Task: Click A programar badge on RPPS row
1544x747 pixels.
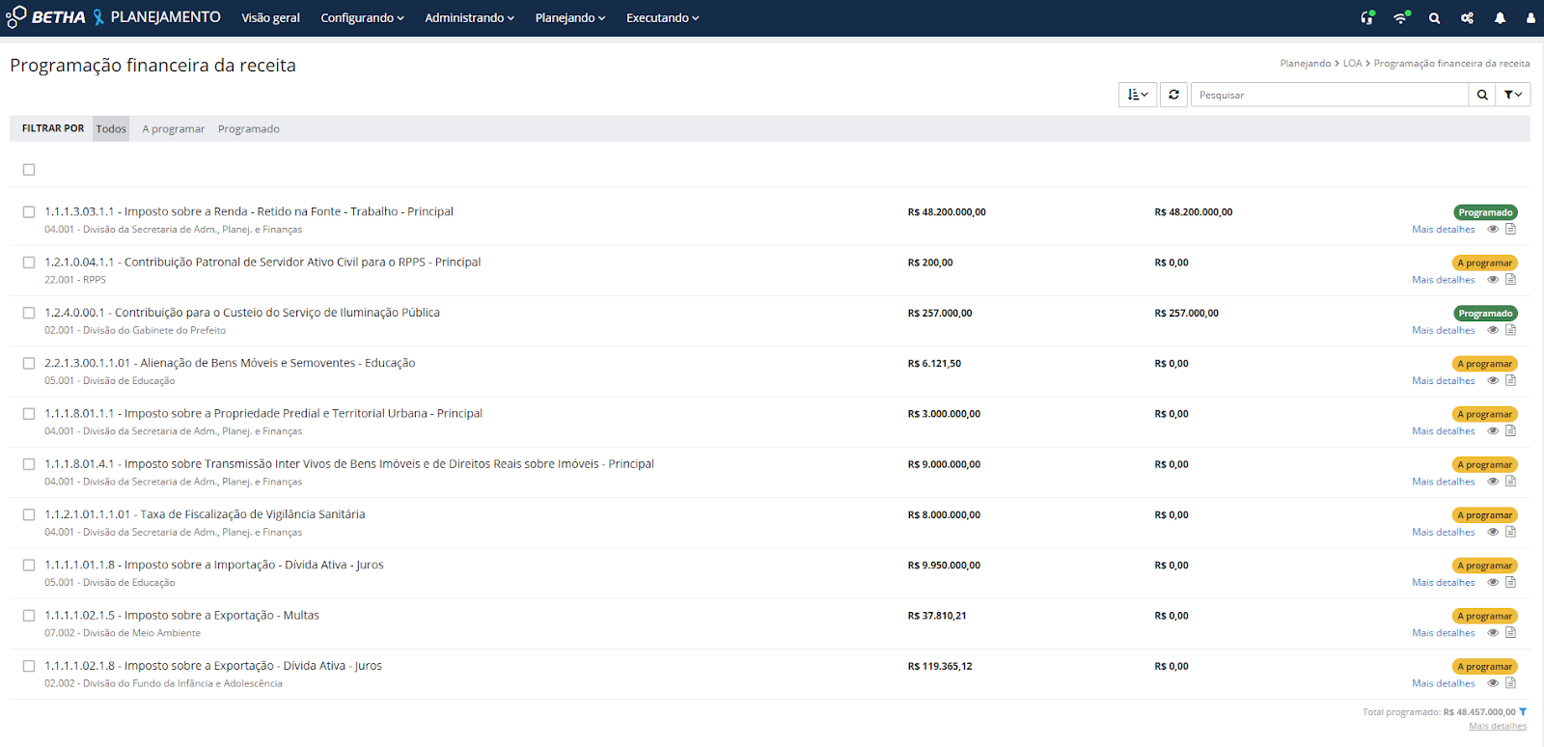Action: click(1484, 263)
